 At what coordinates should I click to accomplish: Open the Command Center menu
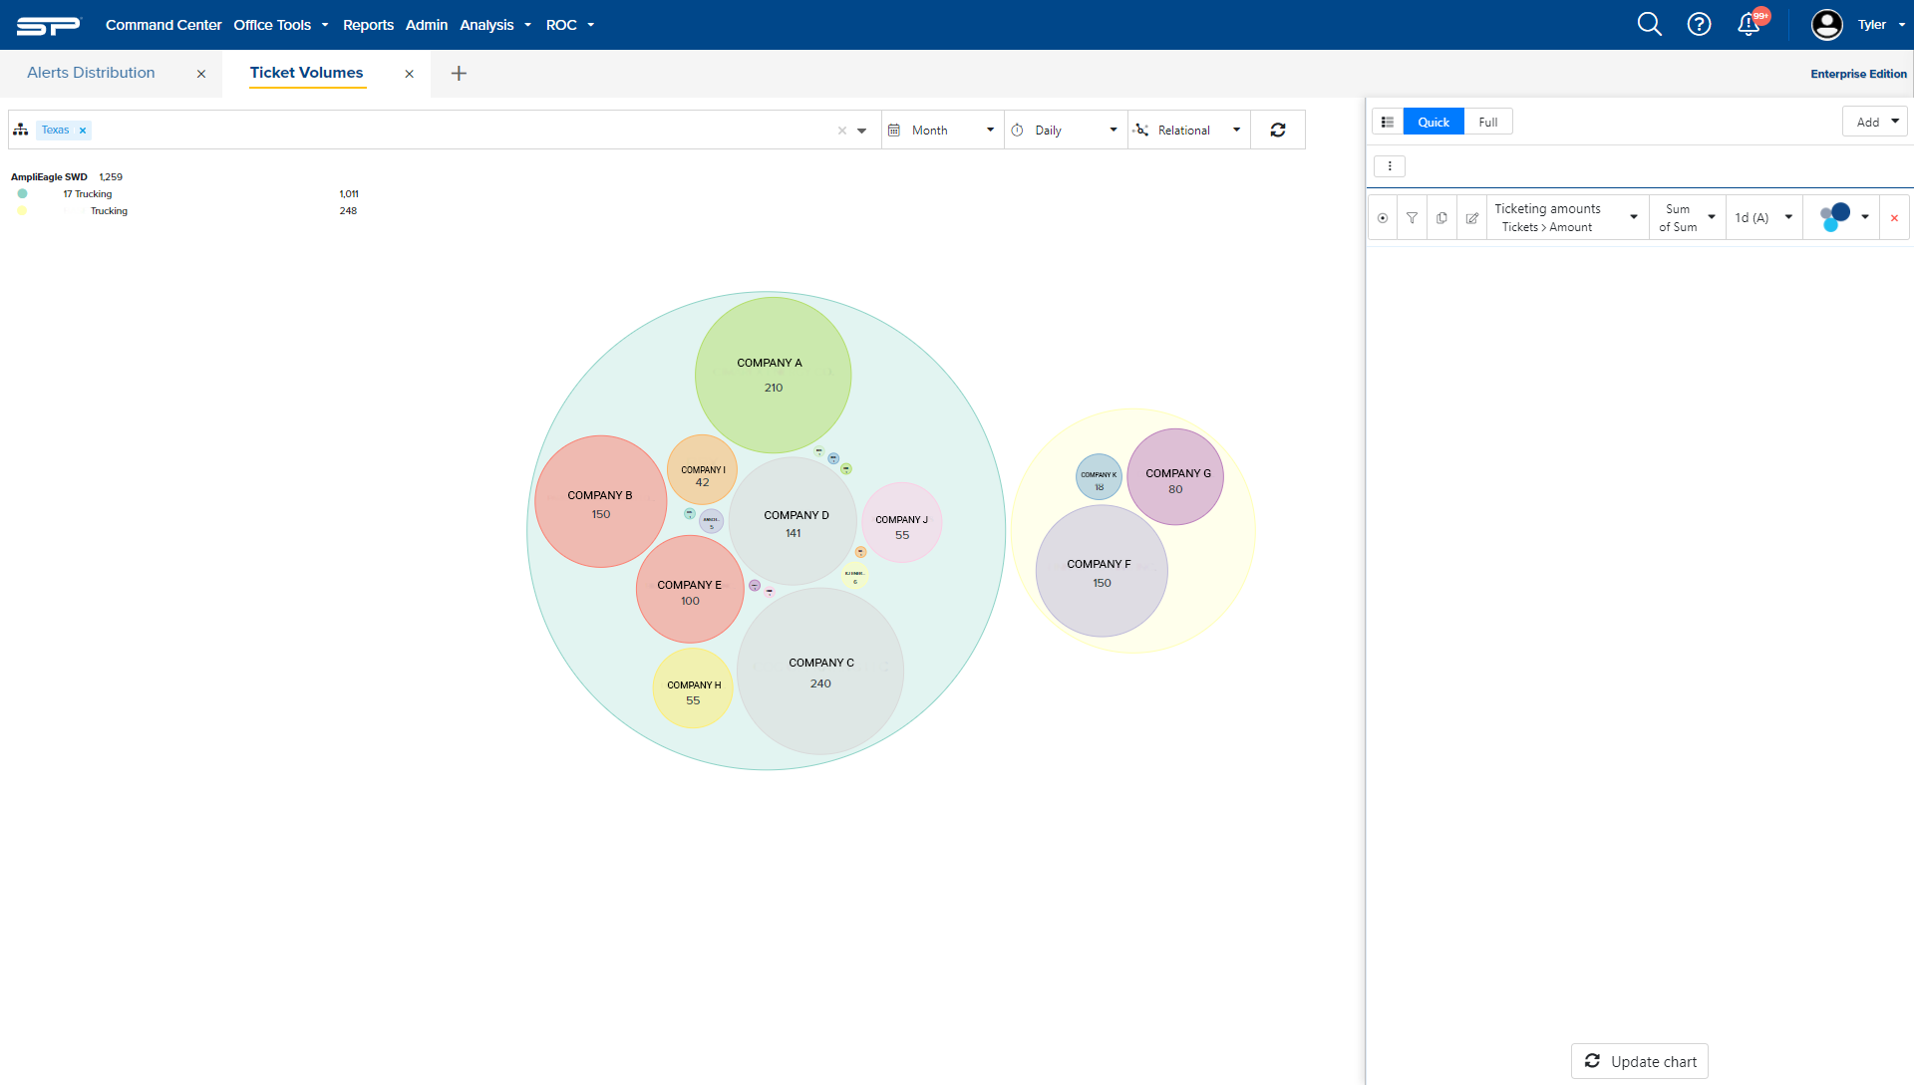[x=163, y=25]
